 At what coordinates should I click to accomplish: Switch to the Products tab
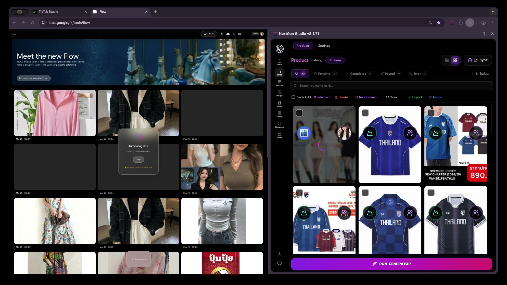point(303,46)
